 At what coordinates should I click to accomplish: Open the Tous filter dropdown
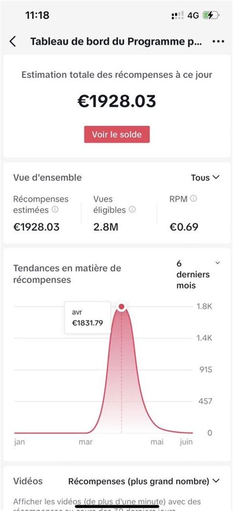pyautogui.click(x=205, y=177)
